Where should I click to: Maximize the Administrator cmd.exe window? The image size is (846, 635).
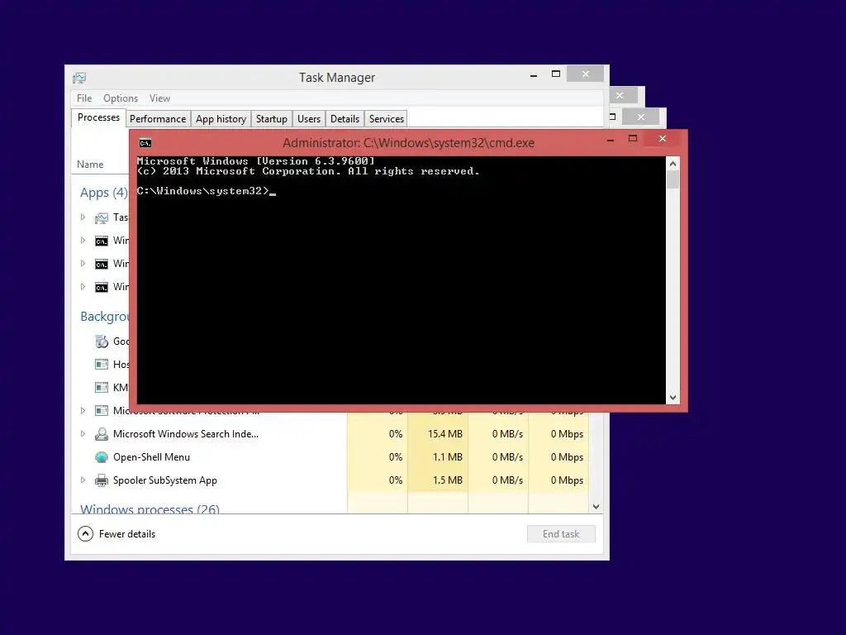(633, 139)
